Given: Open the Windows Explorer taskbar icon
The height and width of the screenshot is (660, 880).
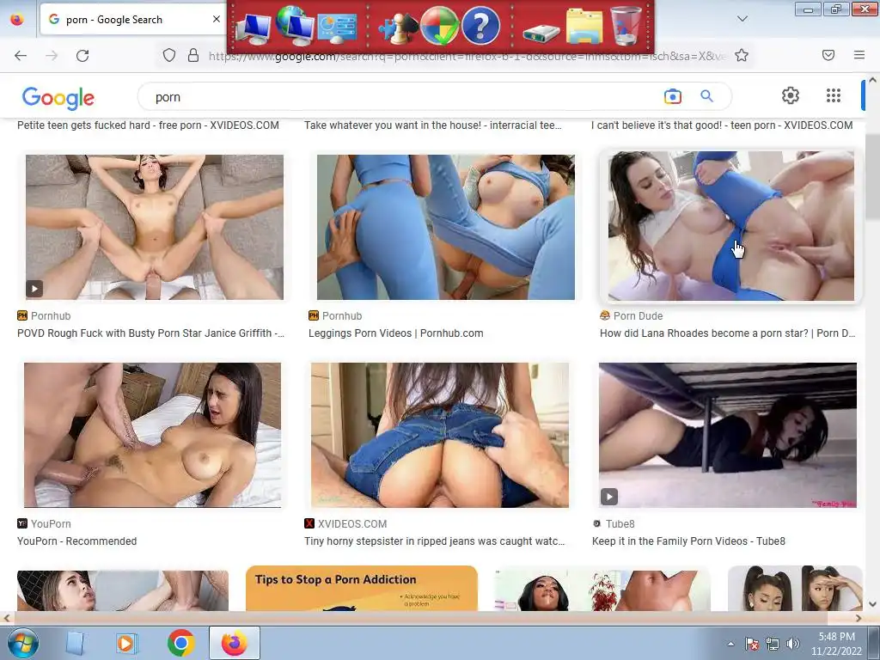Looking at the screenshot, I should (x=76, y=643).
